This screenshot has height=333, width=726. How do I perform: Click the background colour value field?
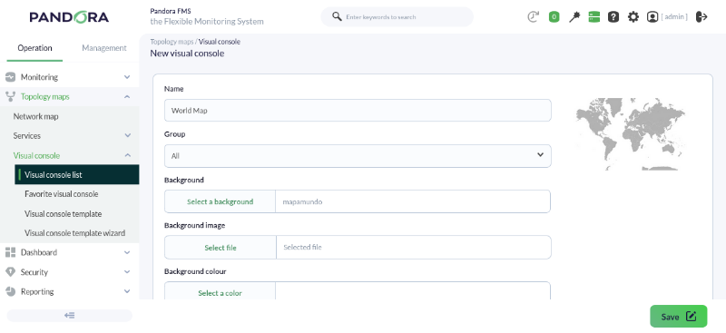413,291
